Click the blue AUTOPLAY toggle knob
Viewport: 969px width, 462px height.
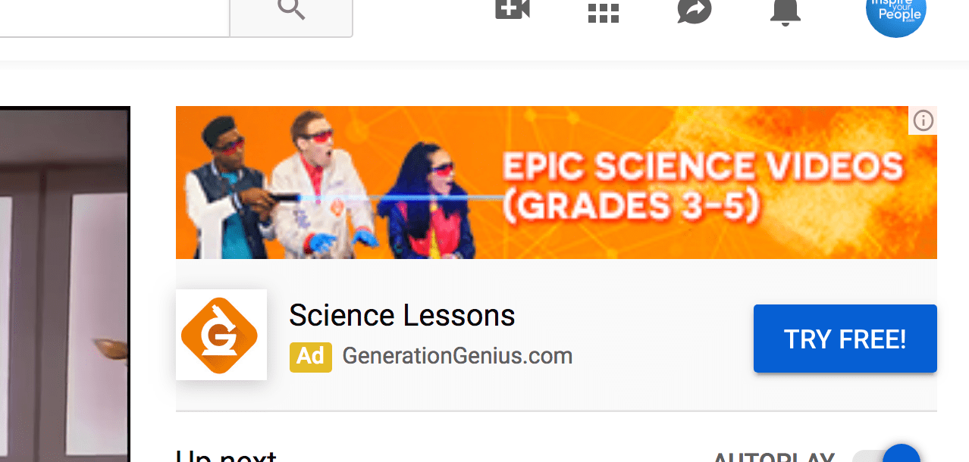pos(902,455)
